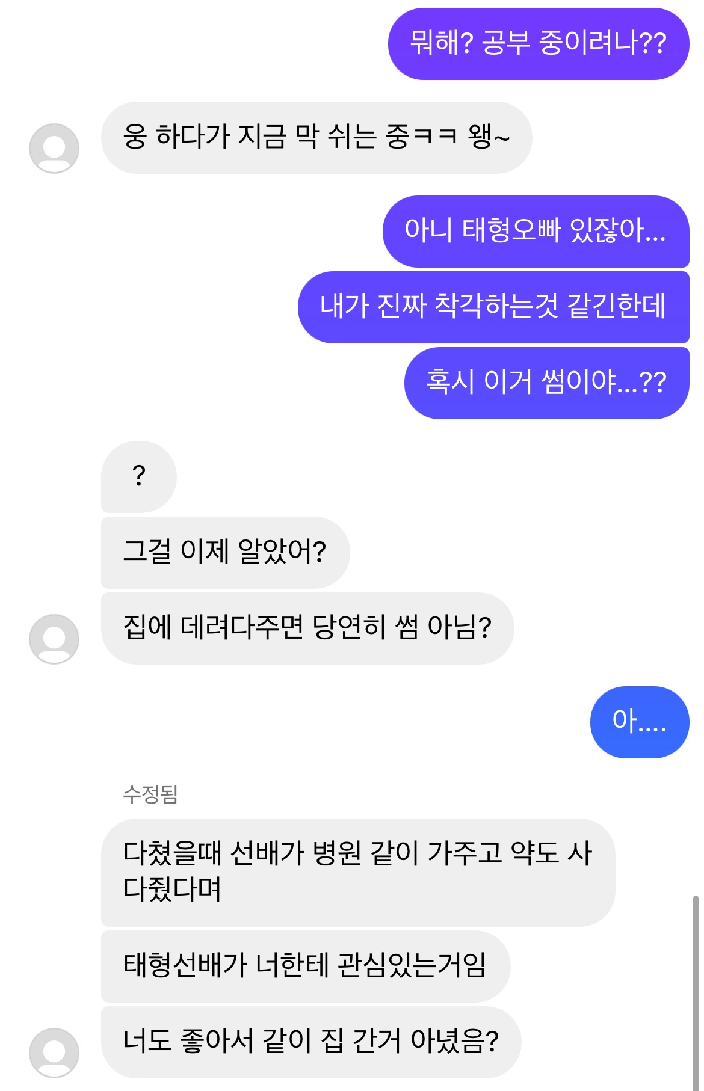The width and height of the screenshot is (704, 1091).
Task: Tap the '집에 데려다주면 당연히 썸 아님?' bubble
Action: [307, 628]
